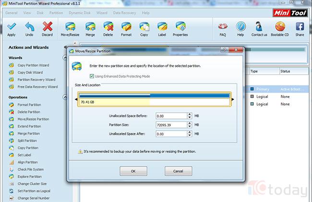Select Merge Partition in Operations list
This screenshot has width=312, height=202.
(29, 133)
